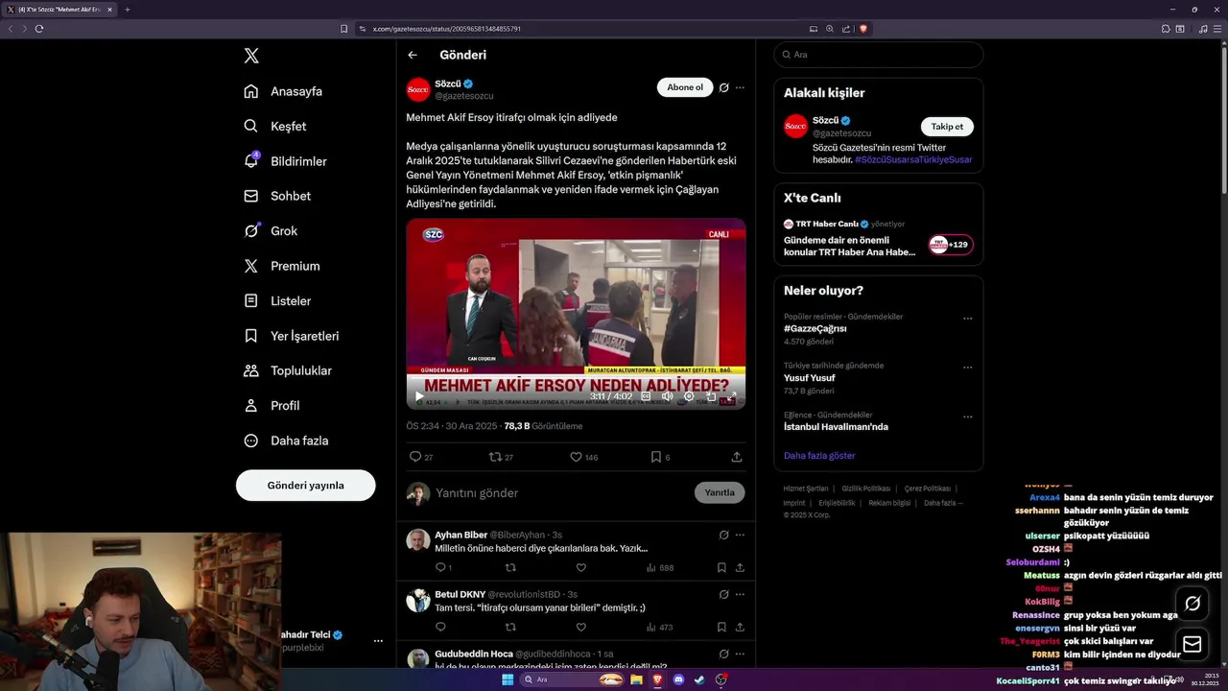Open Bildirimler notifications
1228x691 pixels.
[x=285, y=161]
